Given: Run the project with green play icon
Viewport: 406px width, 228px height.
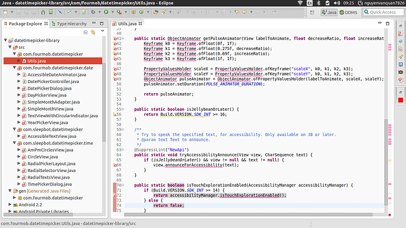Looking at the screenshot, I should pos(106,12).
